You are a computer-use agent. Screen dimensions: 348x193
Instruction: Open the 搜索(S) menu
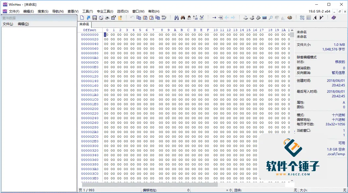43,11
